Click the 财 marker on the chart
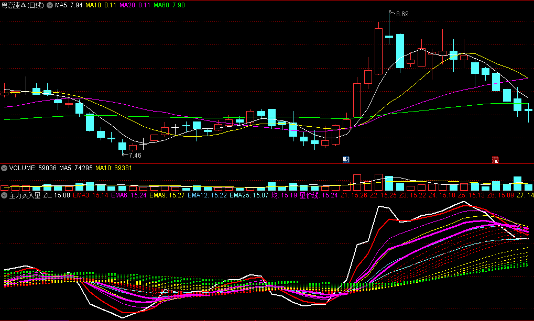The width and height of the screenshot is (534, 321). coord(346,160)
